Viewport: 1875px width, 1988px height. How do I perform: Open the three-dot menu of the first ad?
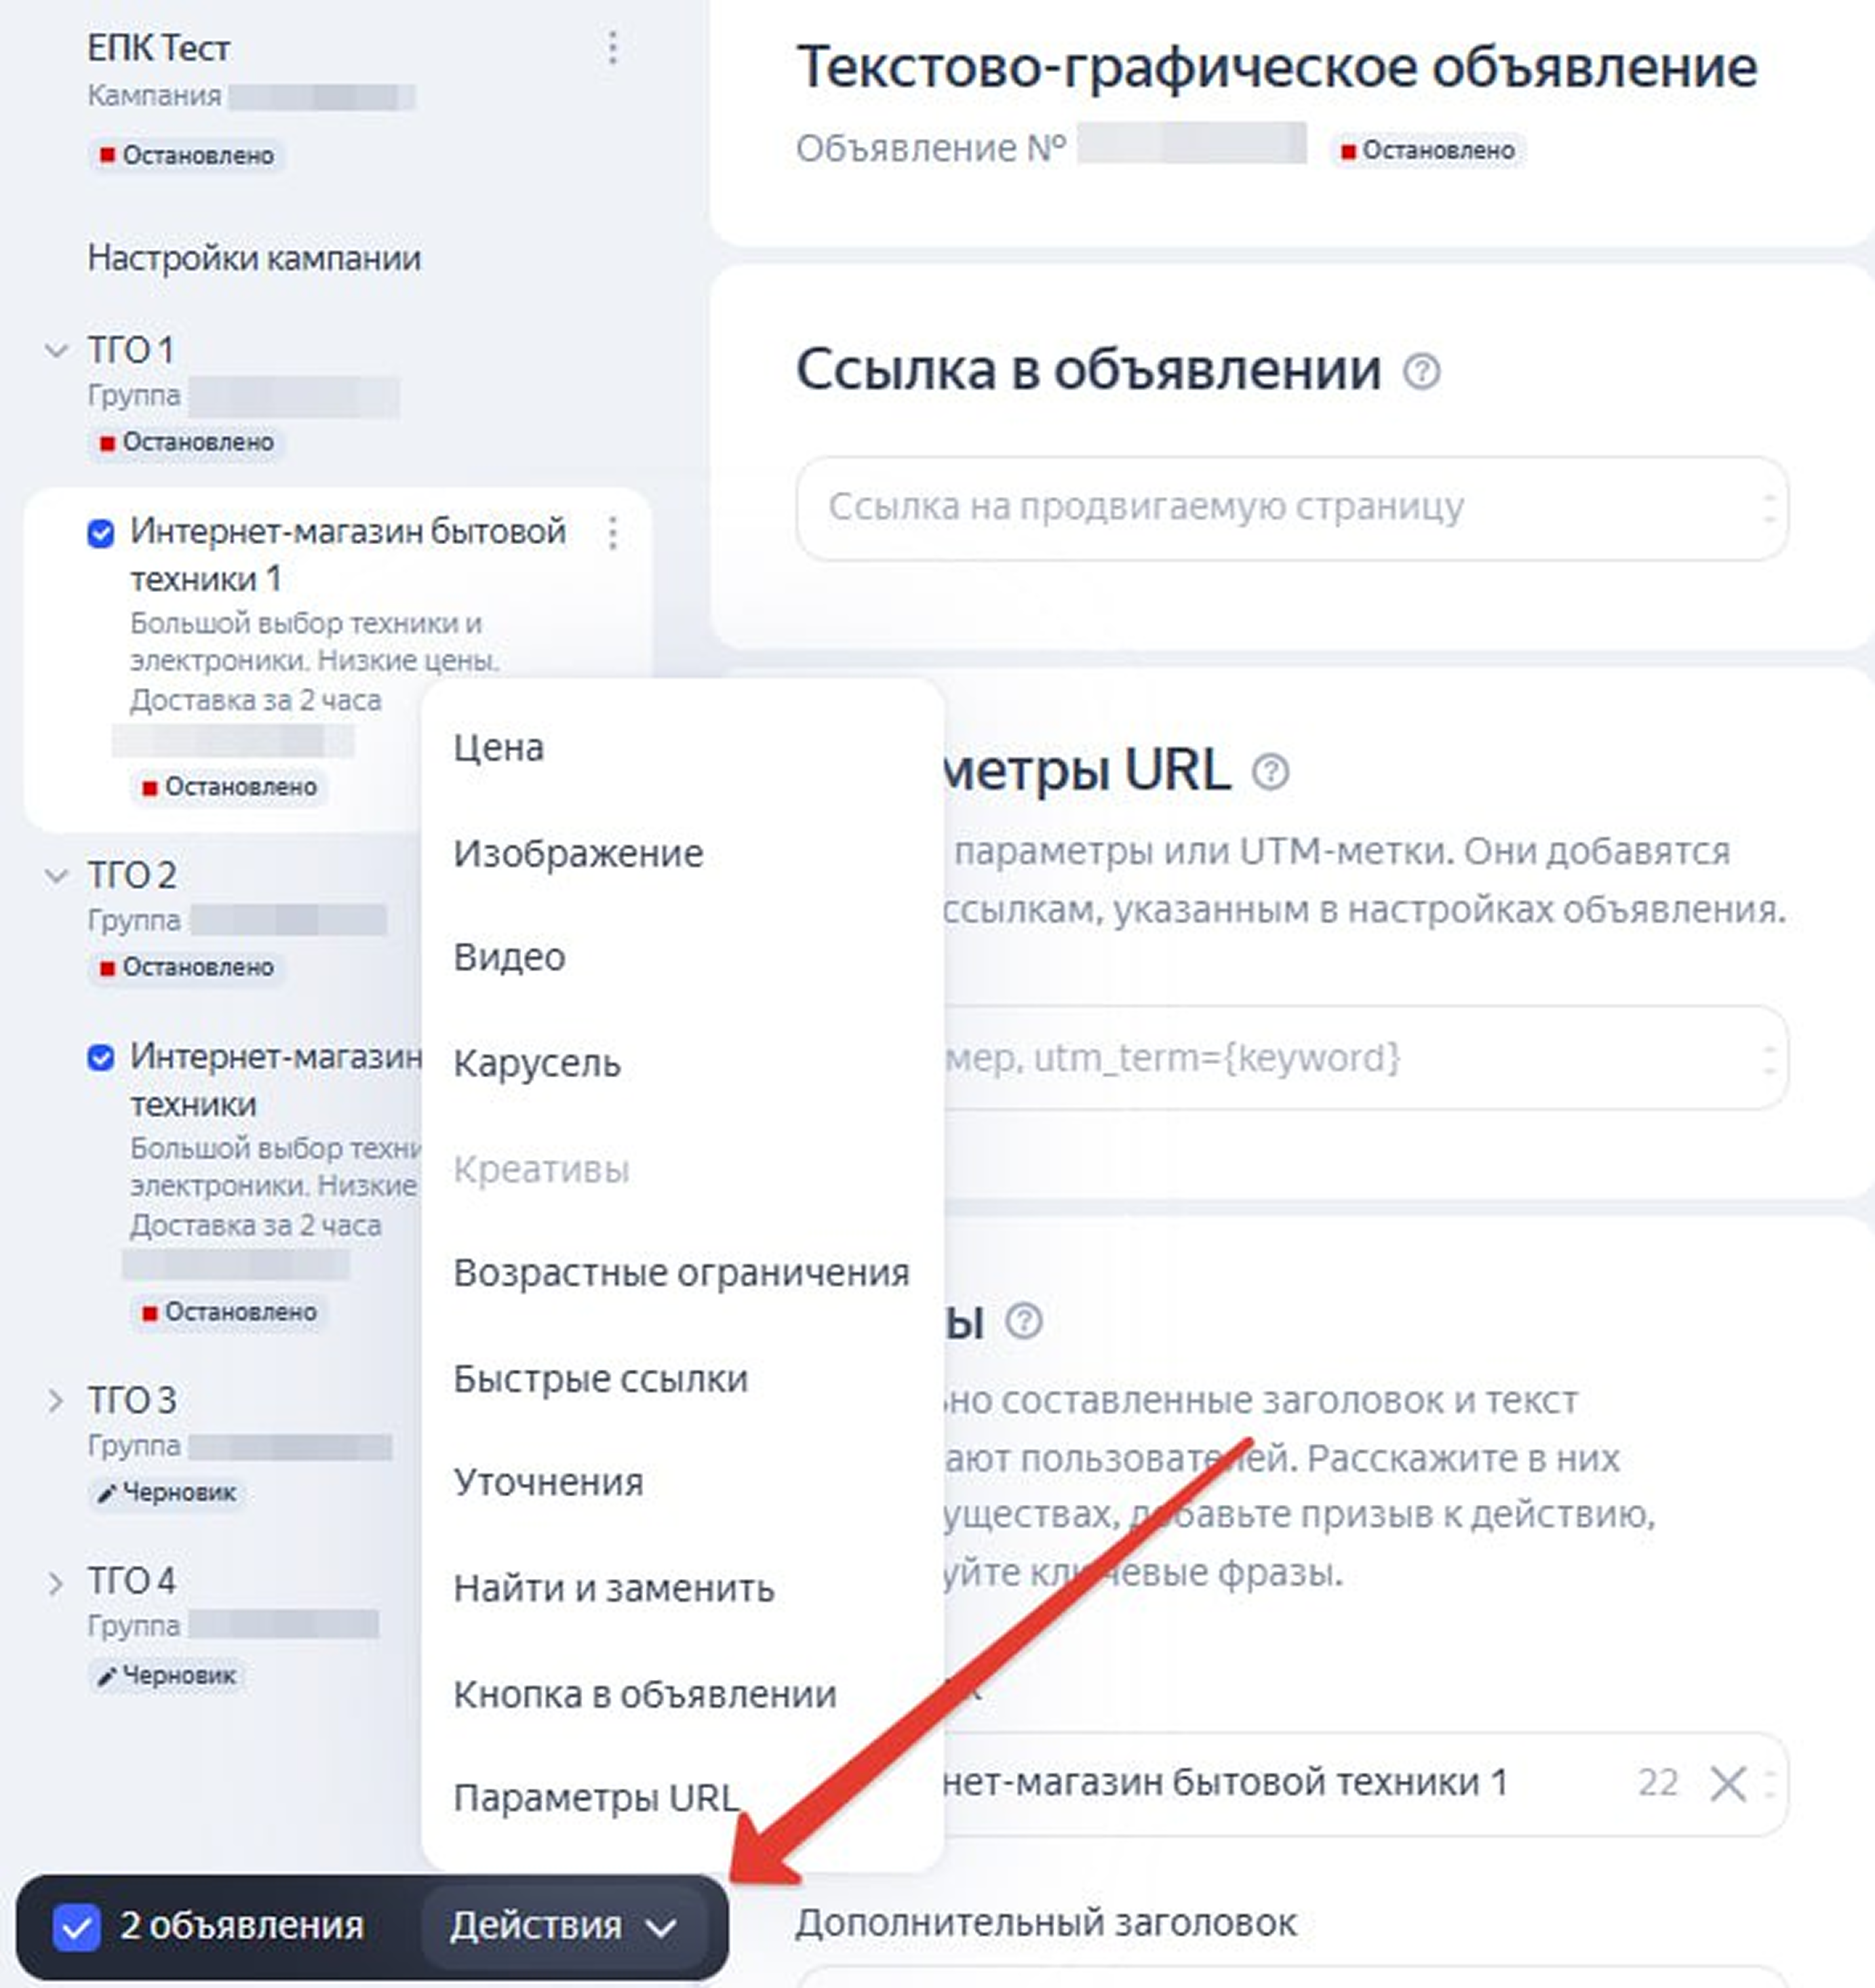(612, 533)
